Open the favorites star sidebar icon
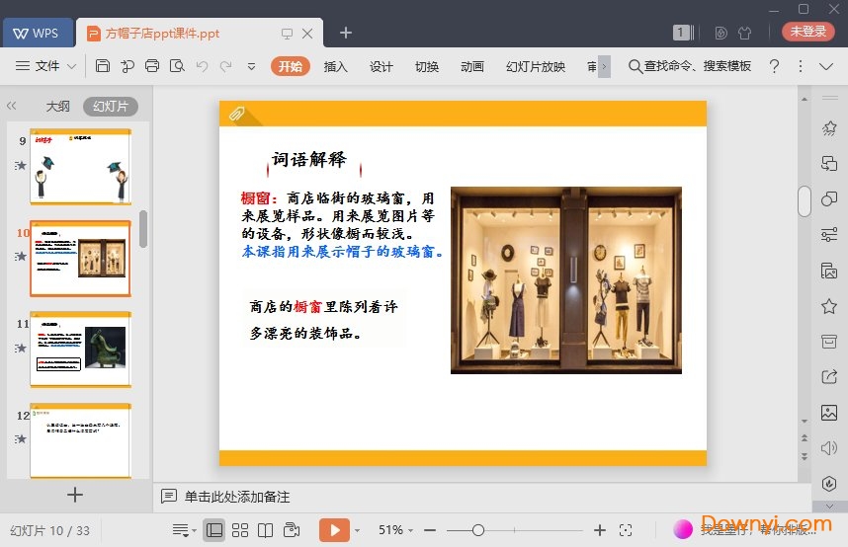Screen dimensions: 848x547 click(x=829, y=306)
